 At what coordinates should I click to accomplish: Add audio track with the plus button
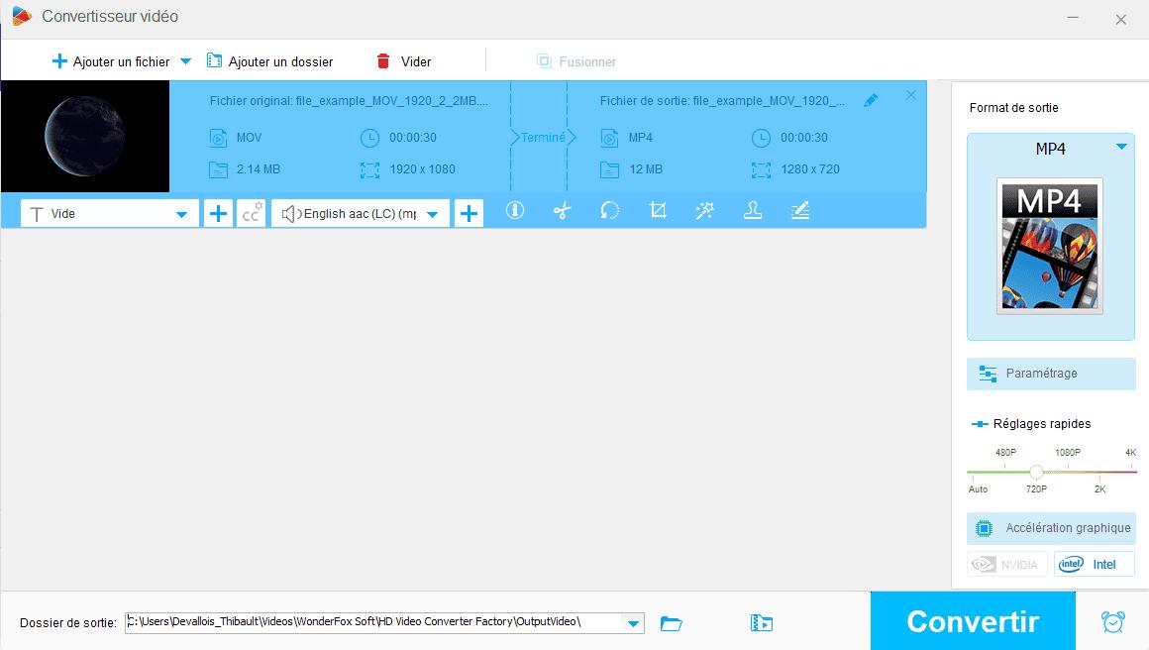[469, 214]
